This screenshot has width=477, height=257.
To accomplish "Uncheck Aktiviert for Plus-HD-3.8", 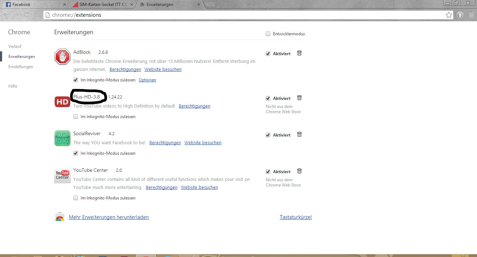I will click(268, 98).
